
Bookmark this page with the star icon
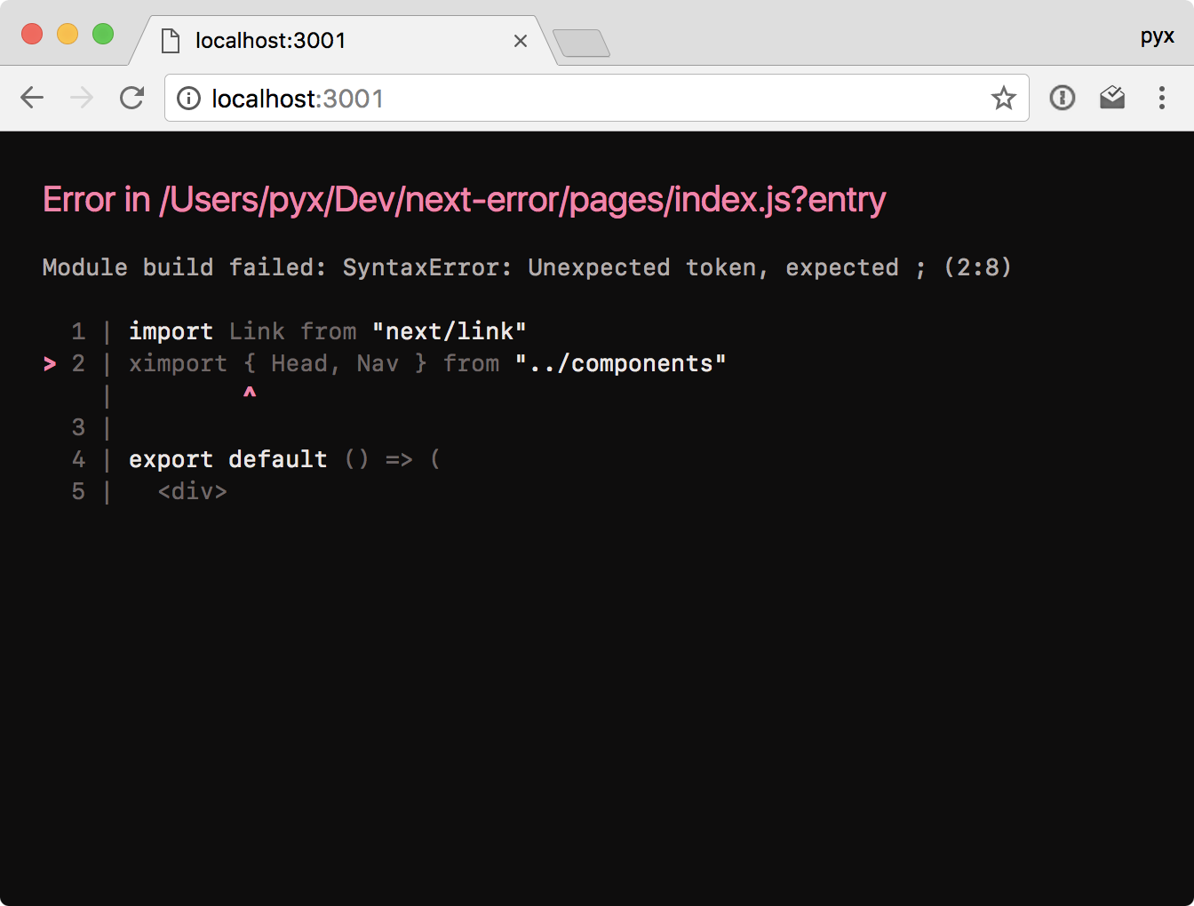pos(1004,98)
